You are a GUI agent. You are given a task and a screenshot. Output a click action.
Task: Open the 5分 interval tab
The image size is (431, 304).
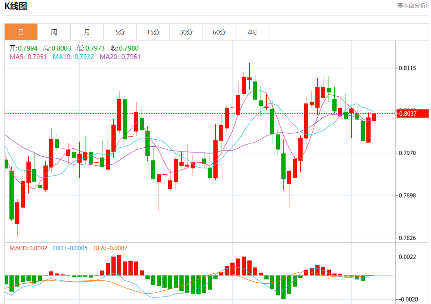coord(120,32)
